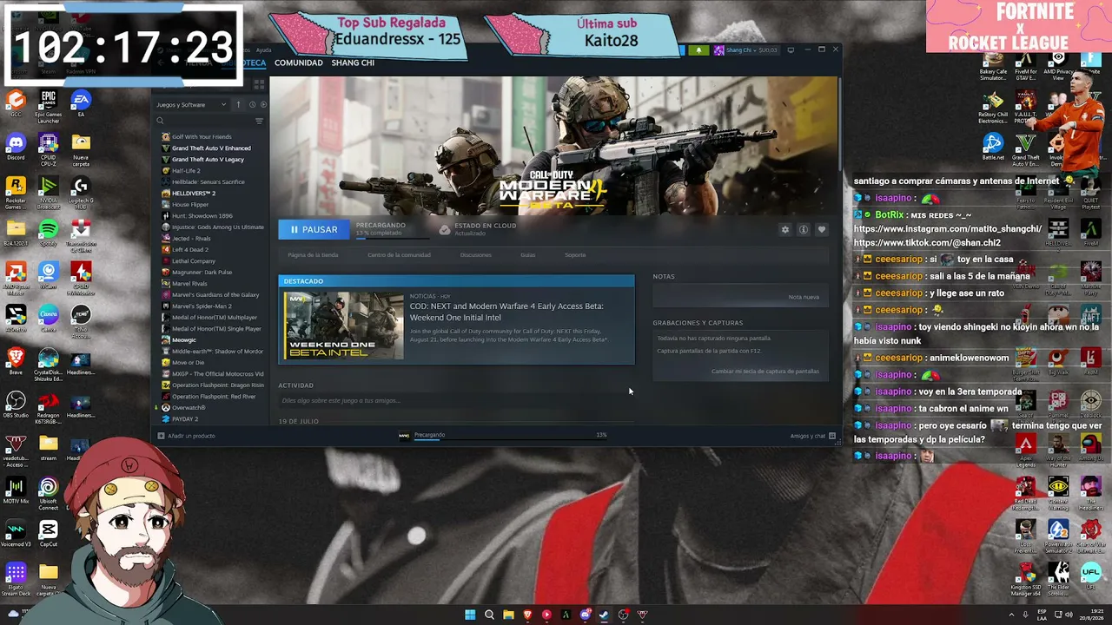This screenshot has height=625, width=1112.
Task: Open the Ubisoft Connect desktop icon
Action: click(49, 493)
